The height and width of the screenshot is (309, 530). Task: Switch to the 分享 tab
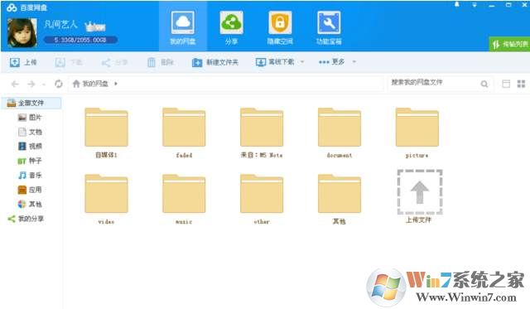point(232,27)
